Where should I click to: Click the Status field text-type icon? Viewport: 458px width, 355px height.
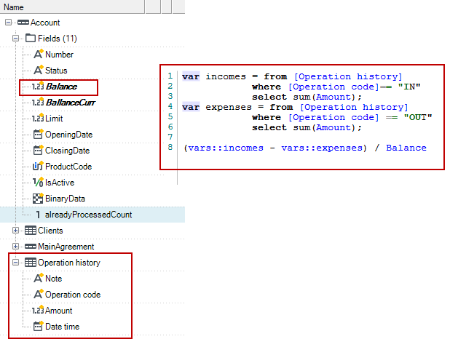pyautogui.click(x=38, y=70)
